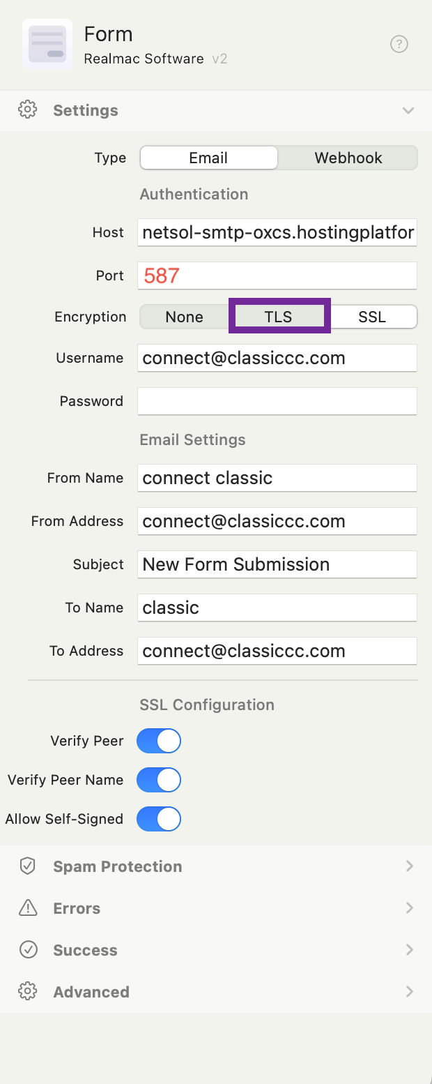
Task: Expand the Spam Protection section arrow
Action: [x=409, y=866]
